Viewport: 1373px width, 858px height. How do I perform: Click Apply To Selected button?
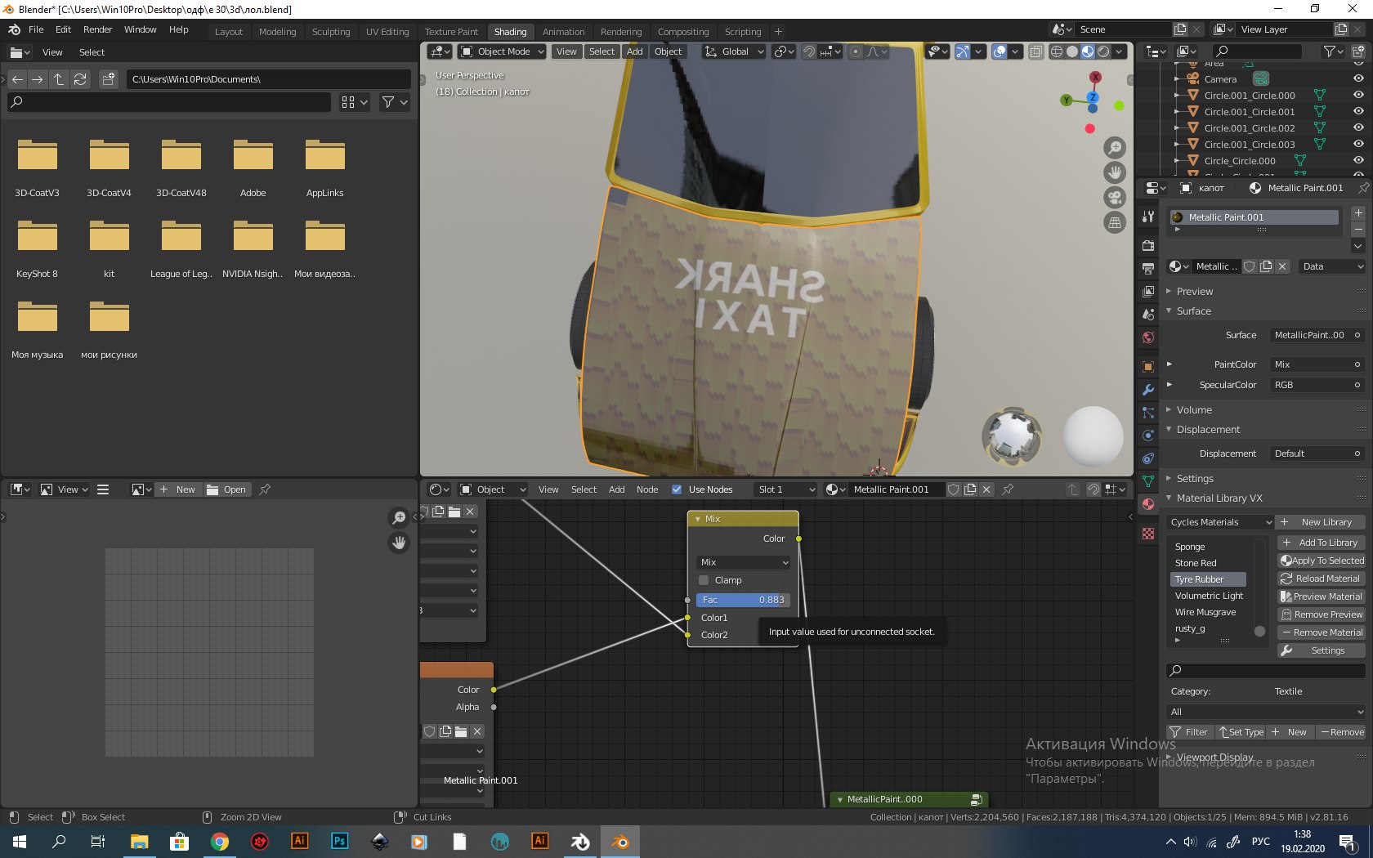click(1322, 561)
